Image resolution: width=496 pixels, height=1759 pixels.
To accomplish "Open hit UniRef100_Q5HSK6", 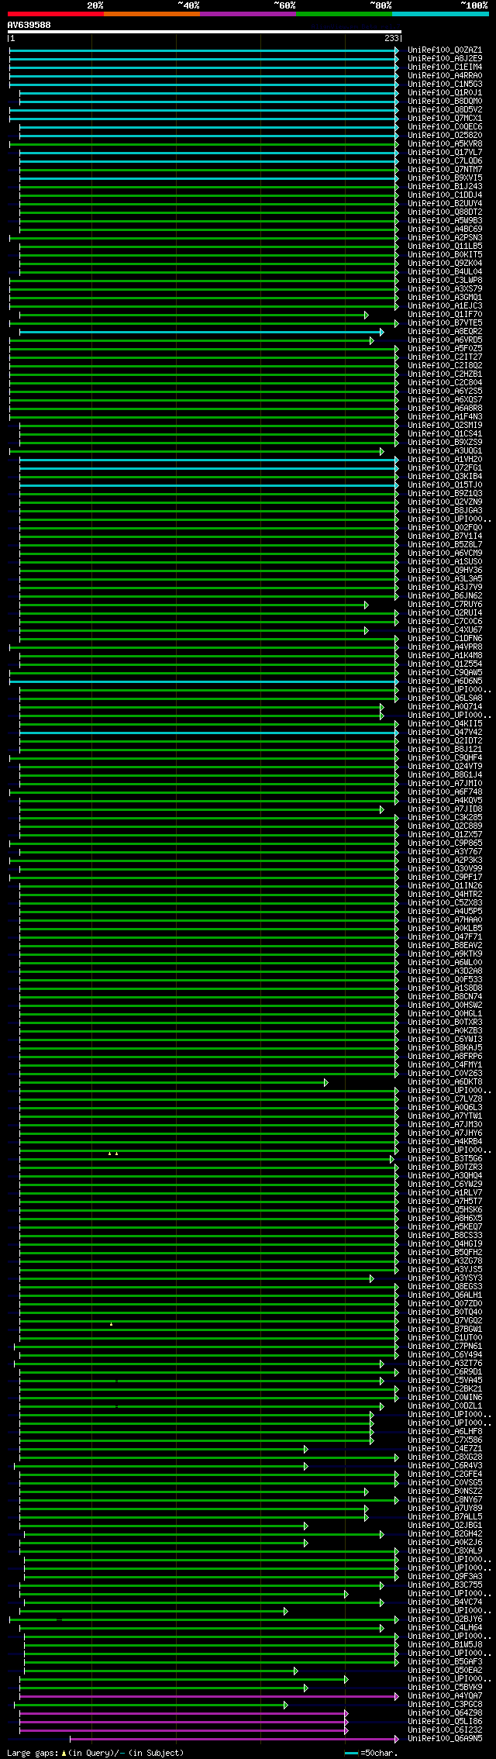I will pos(445,1209).
